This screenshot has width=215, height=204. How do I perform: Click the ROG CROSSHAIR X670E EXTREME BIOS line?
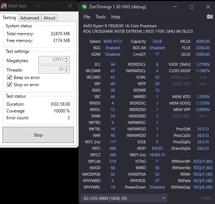tap(138, 31)
